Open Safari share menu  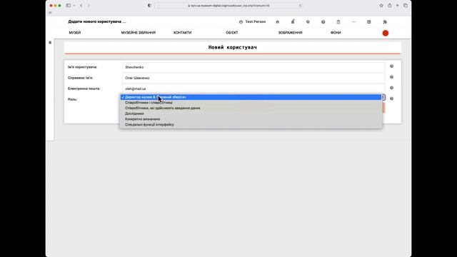click(x=389, y=5)
